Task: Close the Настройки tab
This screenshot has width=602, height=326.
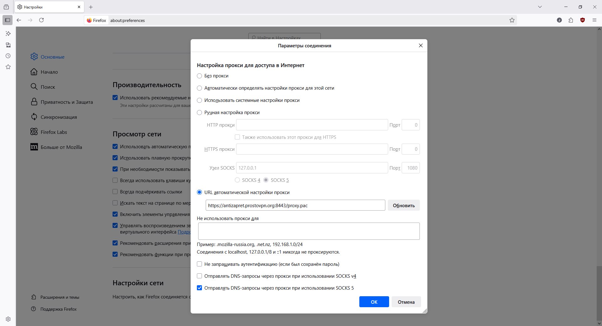Action: click(79, 7)
